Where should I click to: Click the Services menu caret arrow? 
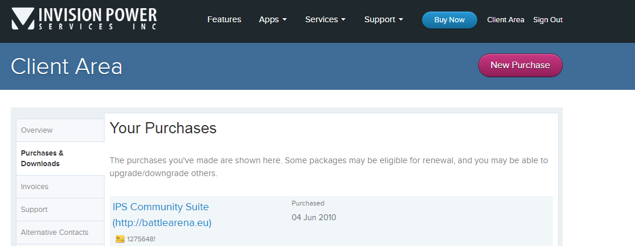[x=344, y=20]
